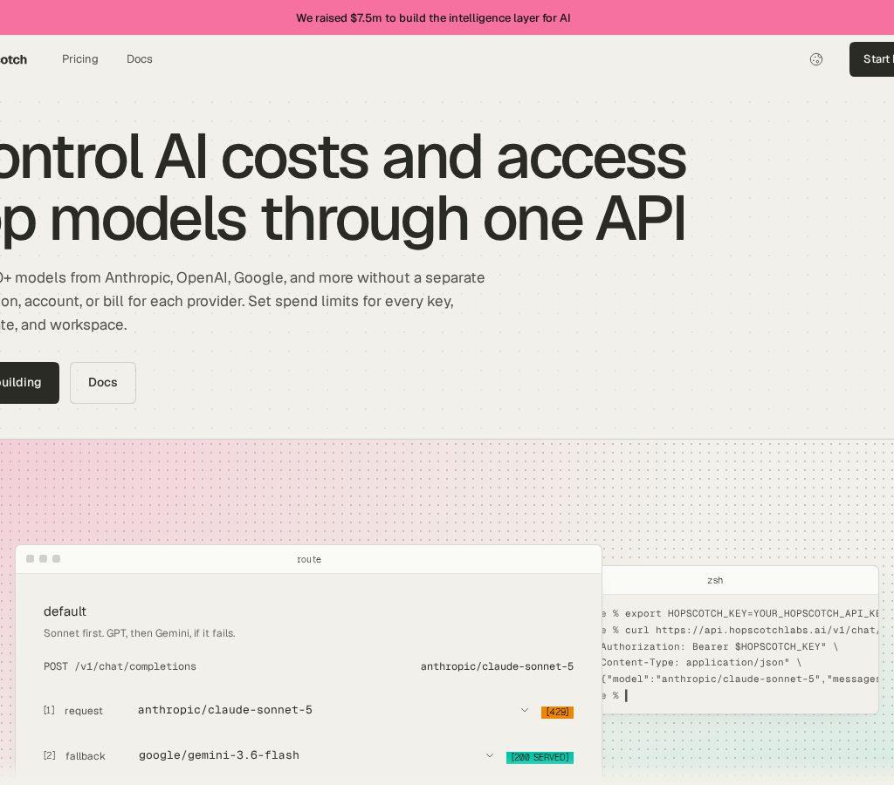Click the 'route' window title
894x785 pixels.
[x=309, y=560]
